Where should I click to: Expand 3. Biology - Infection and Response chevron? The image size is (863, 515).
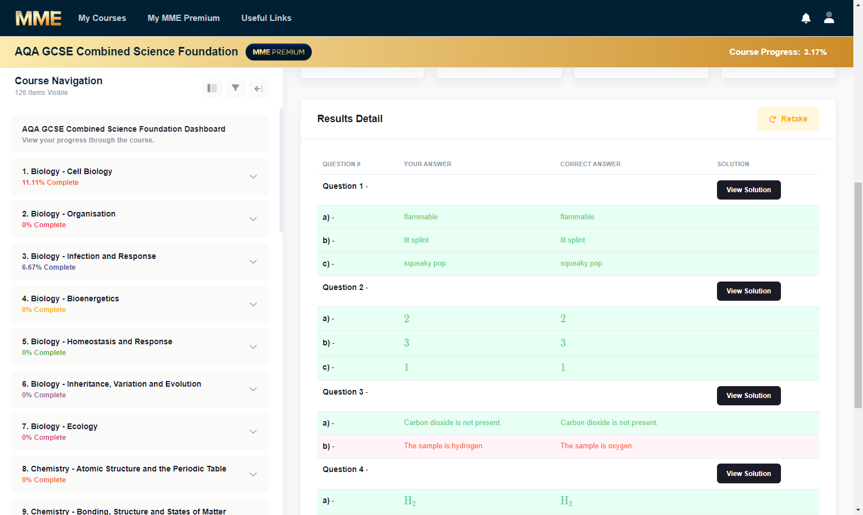coord(253,262)
